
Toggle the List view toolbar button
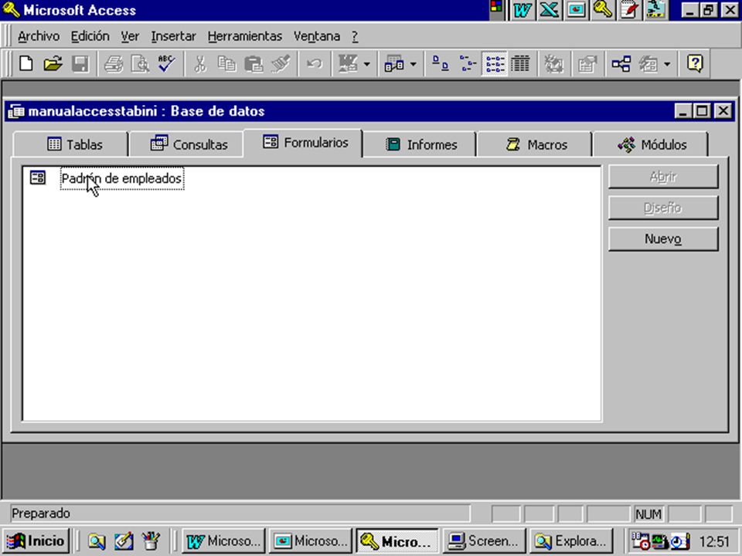click(495, 63)
